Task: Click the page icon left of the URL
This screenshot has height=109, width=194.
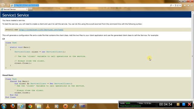Action: [x=12, y=5]
